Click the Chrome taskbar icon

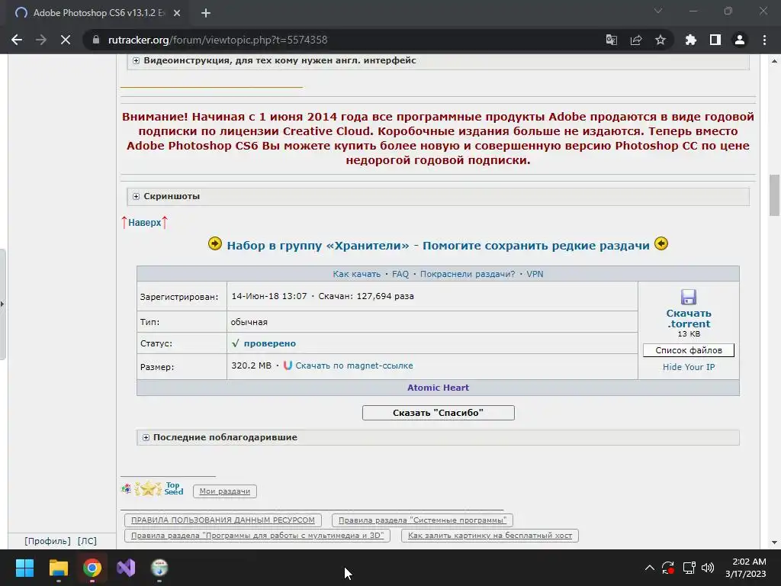(92, 568)
